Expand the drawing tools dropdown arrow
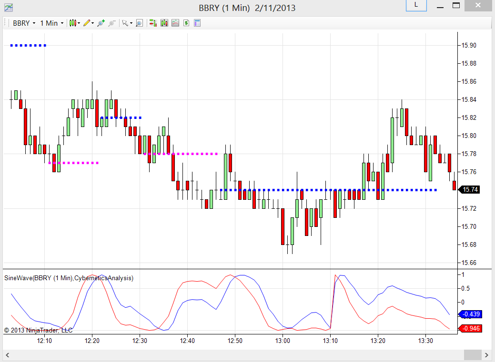 (x=93, y=23)
